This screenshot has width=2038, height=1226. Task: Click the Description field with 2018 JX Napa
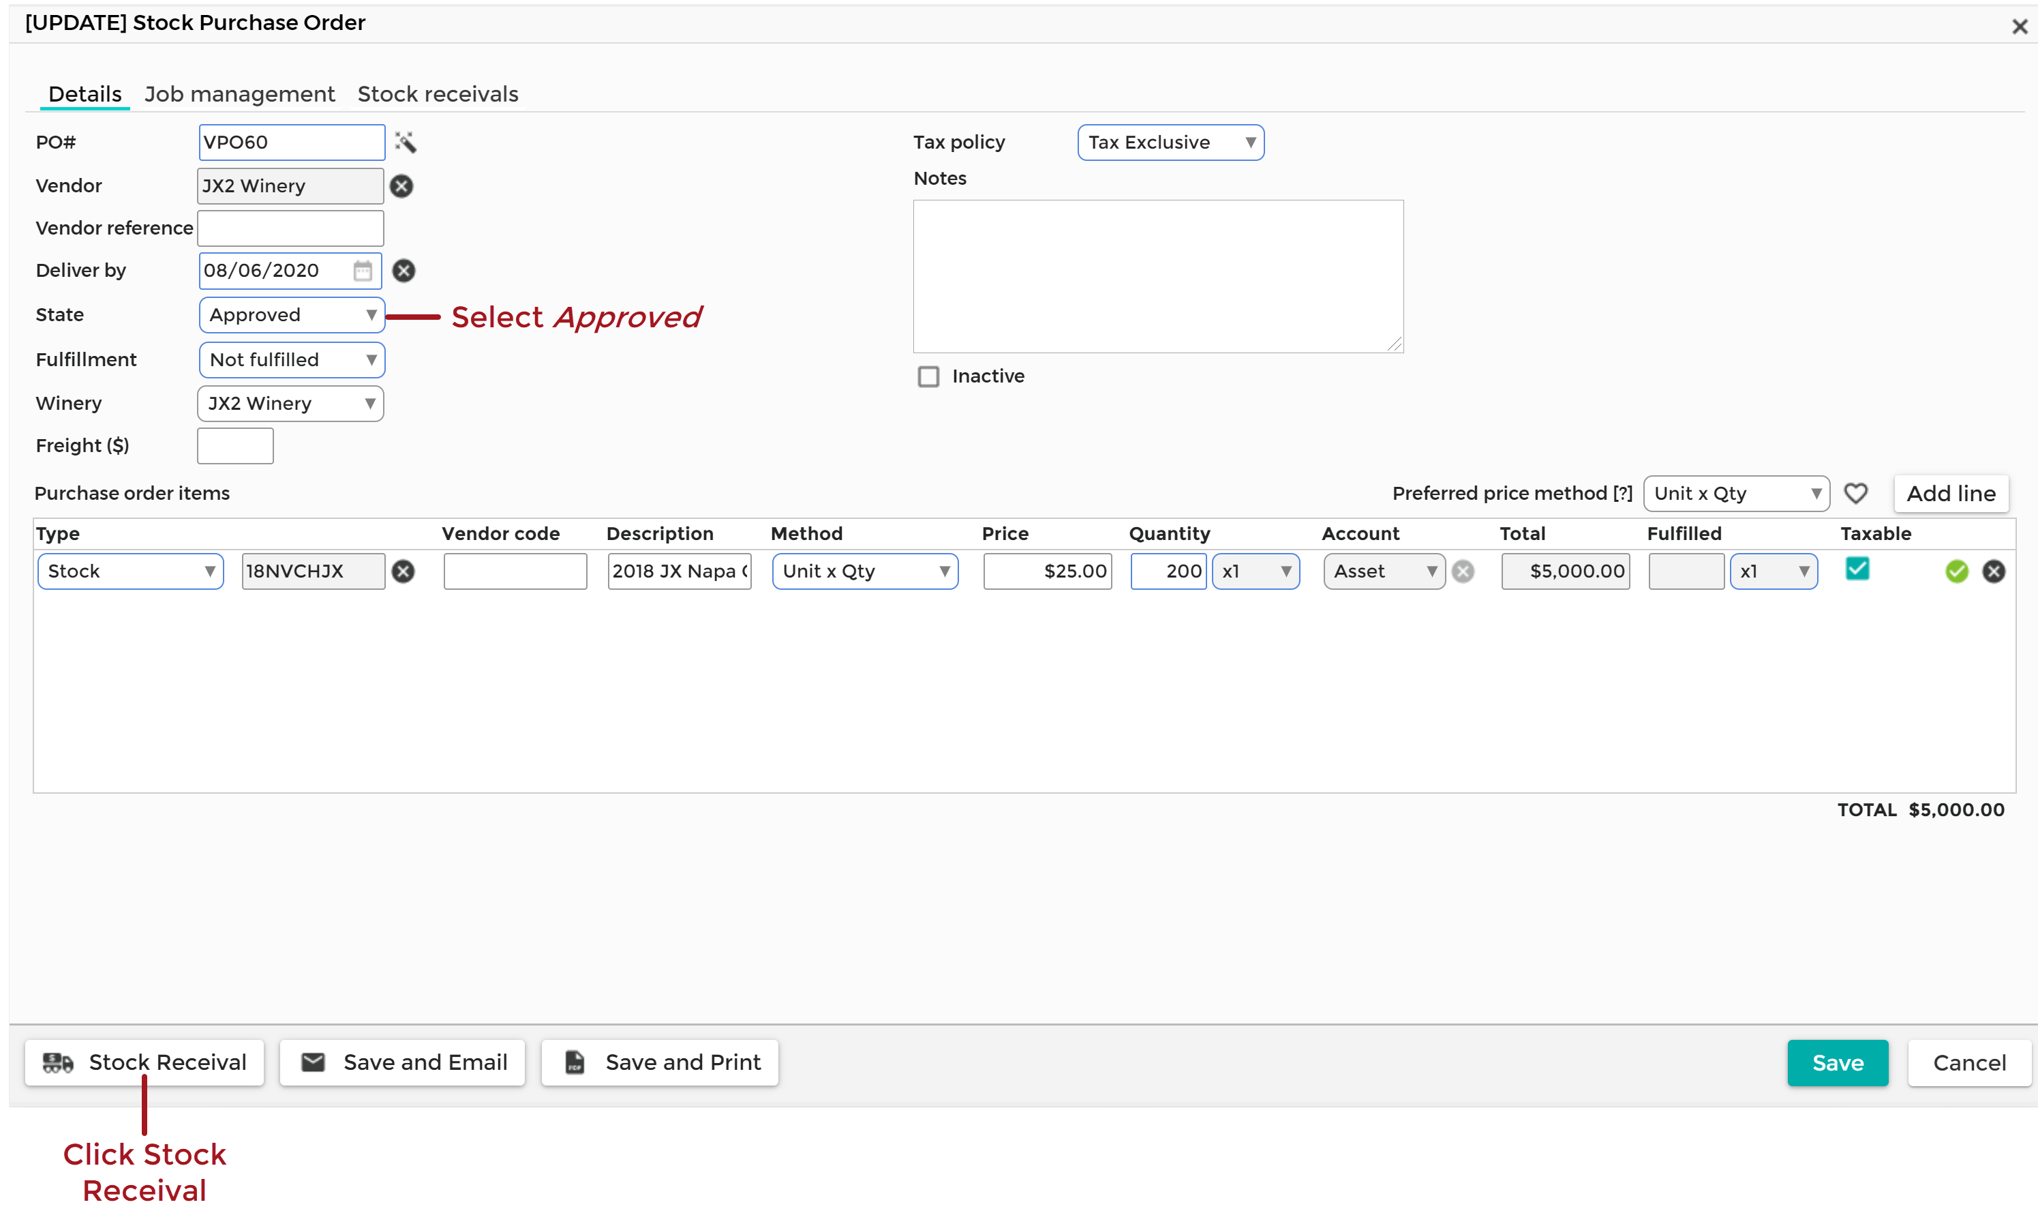point(679,571)
